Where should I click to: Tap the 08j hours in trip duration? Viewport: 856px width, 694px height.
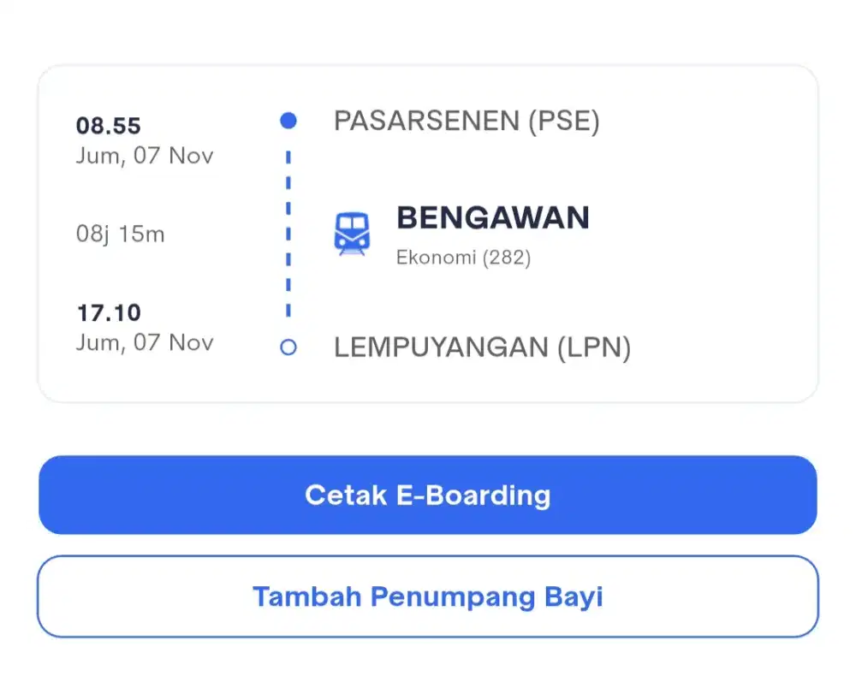[x=94, y=234]
